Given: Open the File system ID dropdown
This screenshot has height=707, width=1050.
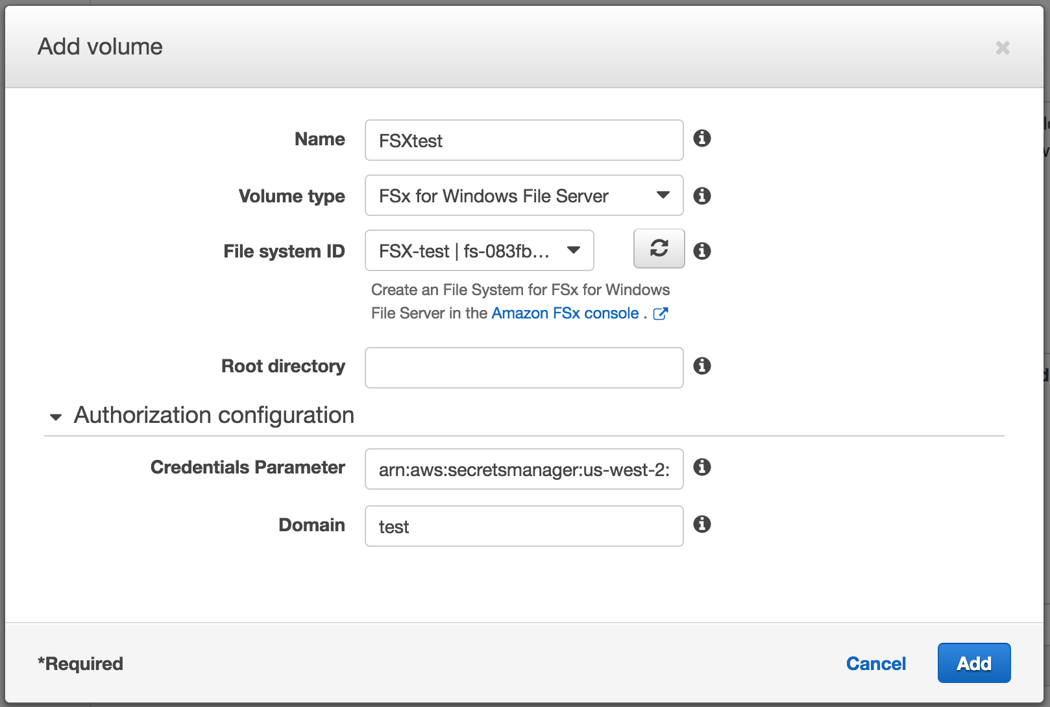Looking at the screenshot, I should [479, 250].
